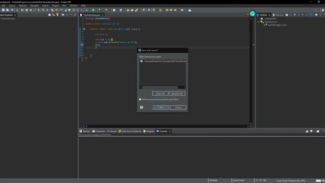This screenshot has width=325, height=183.
Task: Click the yellow pencil search toolbar icon
Action: (x=137, y=10)
